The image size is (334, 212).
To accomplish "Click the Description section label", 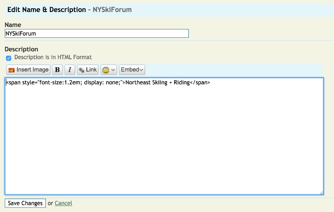I will pos(21,49).
